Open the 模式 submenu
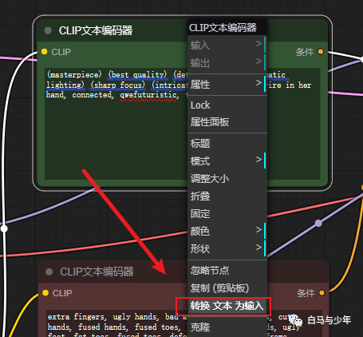 point(227,161)
